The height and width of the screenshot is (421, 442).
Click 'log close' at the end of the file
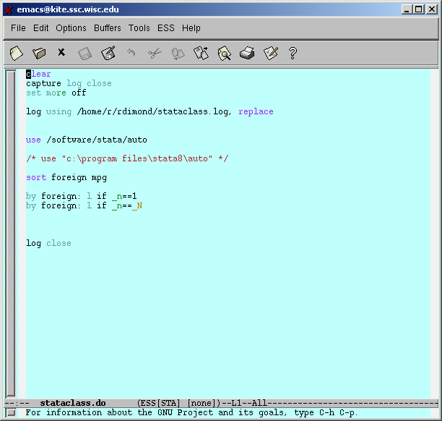click(48, 243)
